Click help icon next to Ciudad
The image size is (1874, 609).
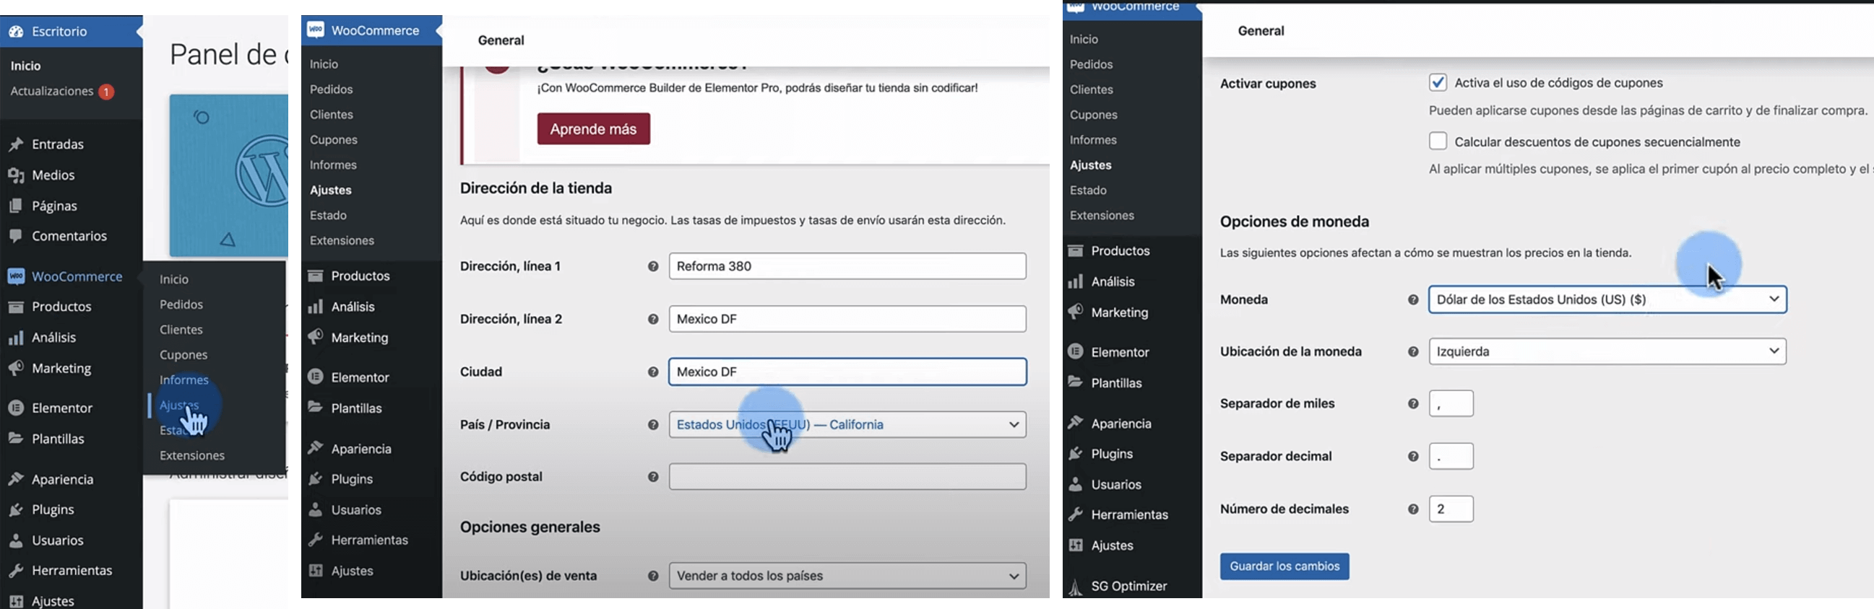(x=652, y=372)
